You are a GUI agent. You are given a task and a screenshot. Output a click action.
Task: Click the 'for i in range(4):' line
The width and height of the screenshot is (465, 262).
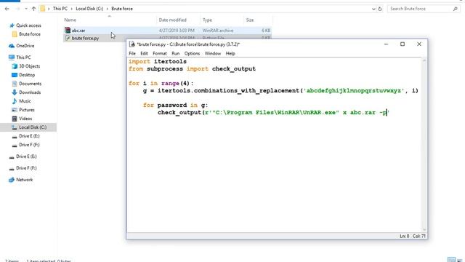click(161, 84)
